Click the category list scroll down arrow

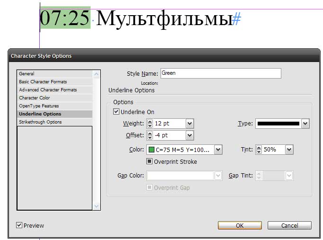pyautogui.click(x=97, y=206)
